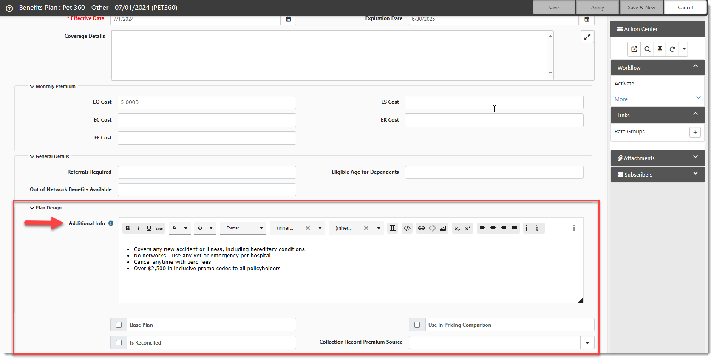Open the Collection Record Premium Source dropdown
This screenshot has width=714, height=359.
pos(587,343)
